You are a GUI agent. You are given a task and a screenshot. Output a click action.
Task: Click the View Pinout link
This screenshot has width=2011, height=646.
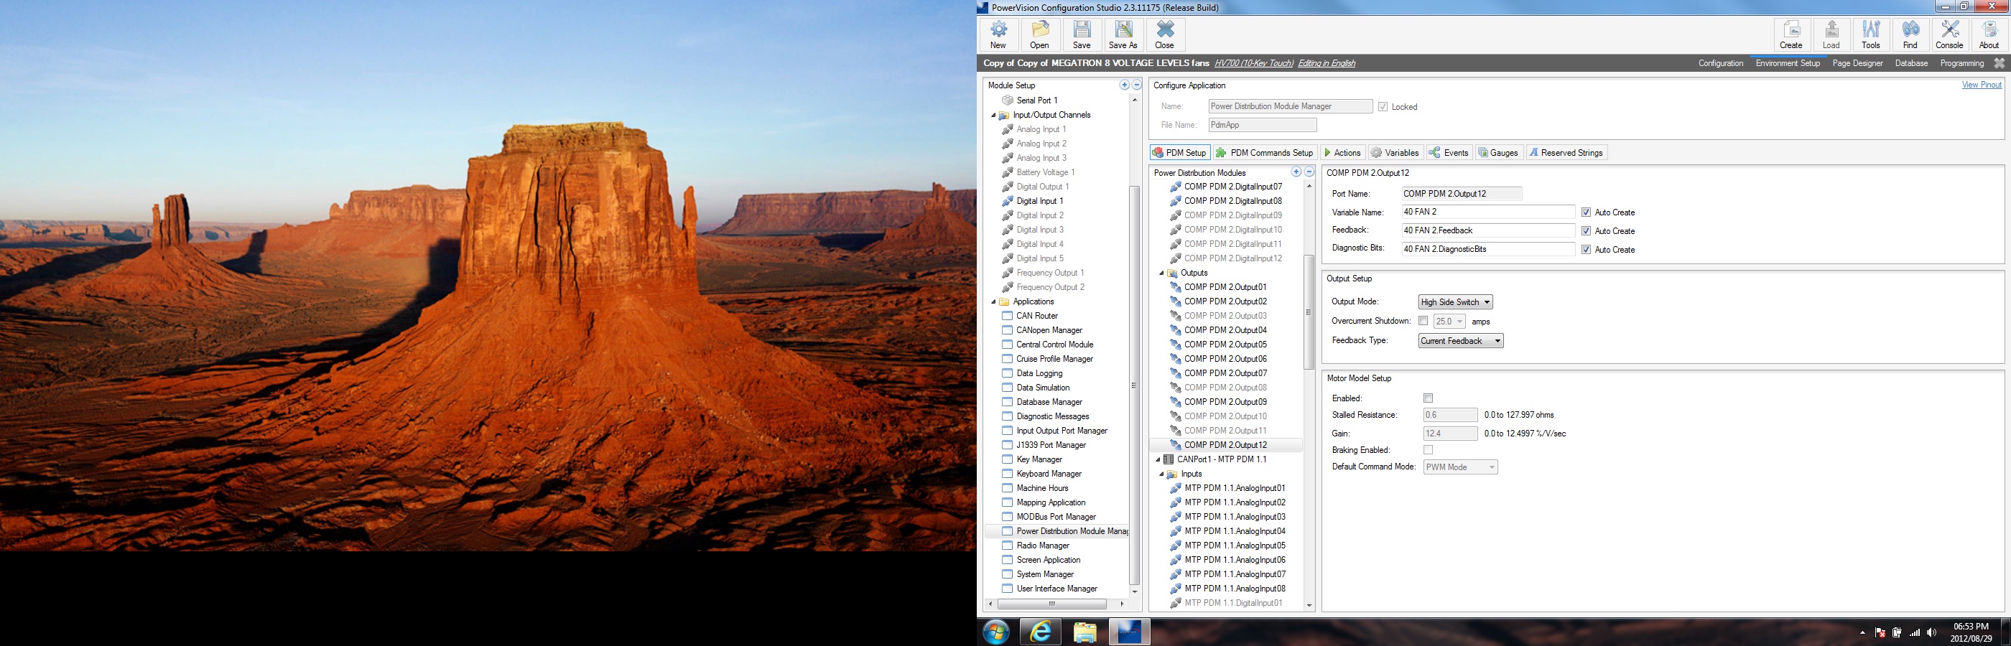click(x=1982, y=84)
